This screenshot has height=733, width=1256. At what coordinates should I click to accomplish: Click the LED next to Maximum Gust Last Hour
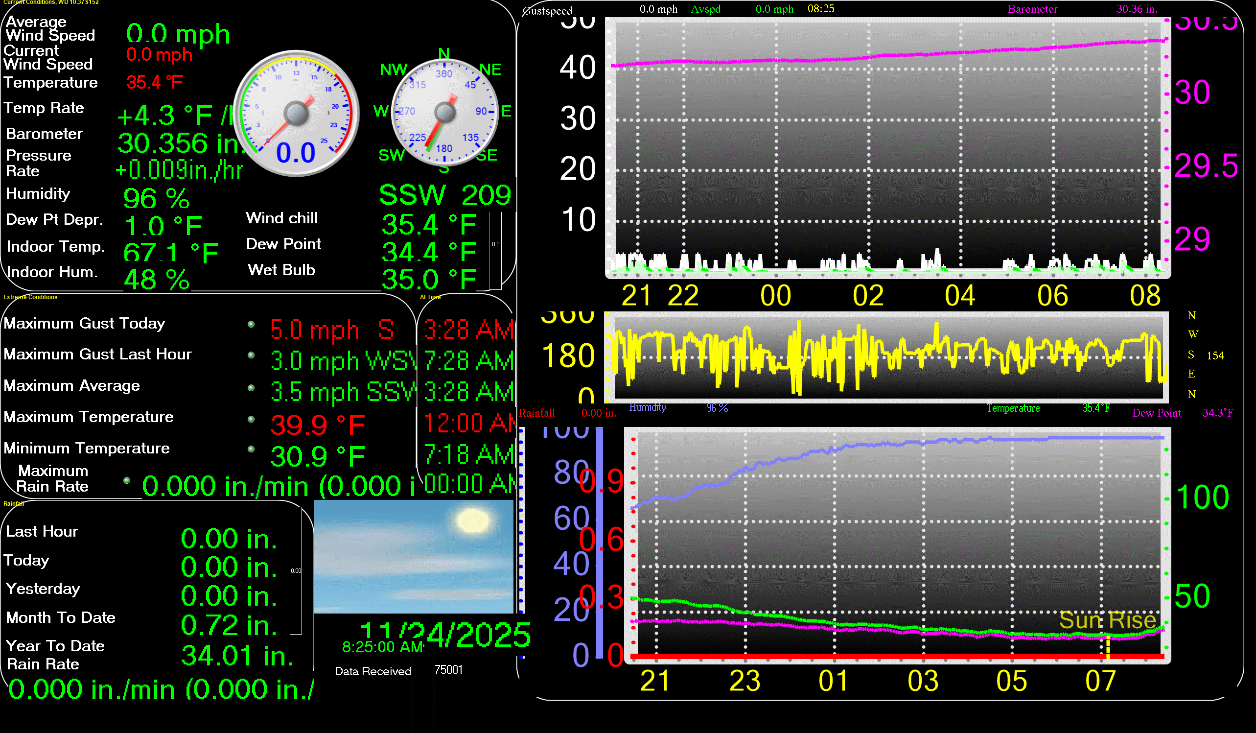point(251,355)
